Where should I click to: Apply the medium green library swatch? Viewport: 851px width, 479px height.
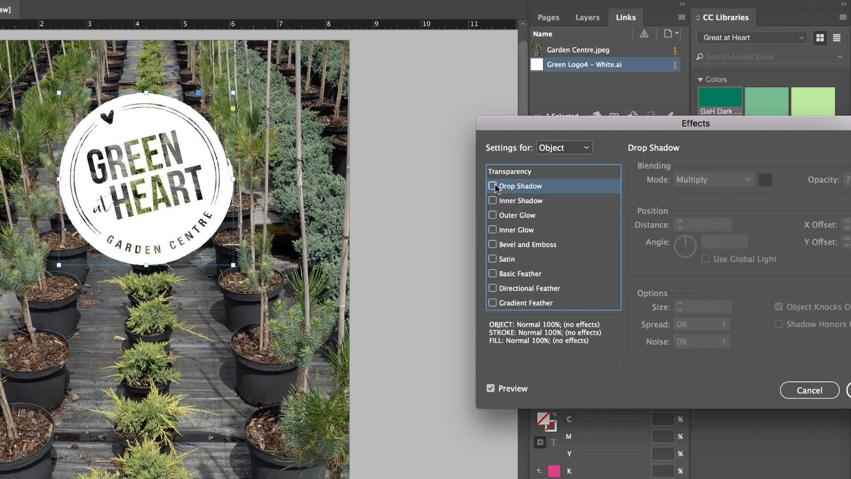point(766,102)
